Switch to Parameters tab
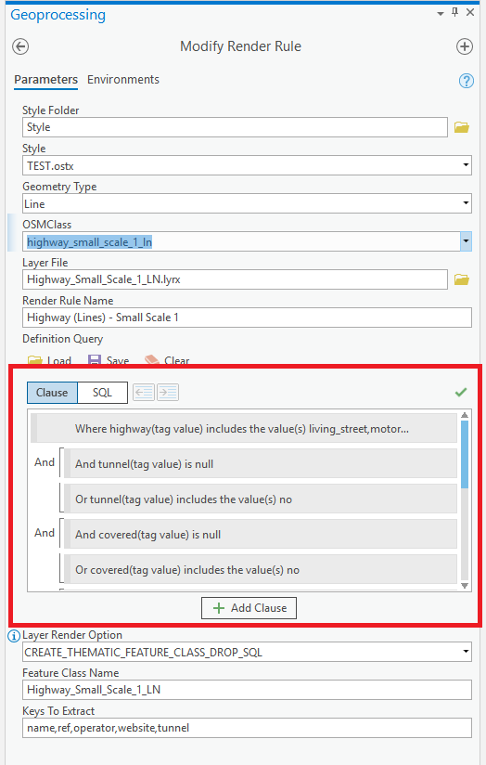Screen dimensions: 486x765 45,80
